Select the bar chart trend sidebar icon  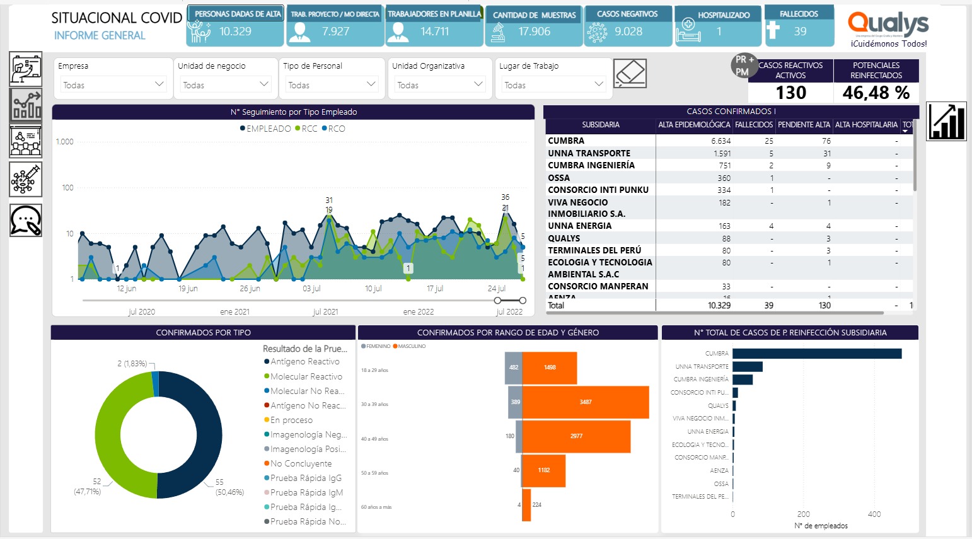[x=26, y=105]
